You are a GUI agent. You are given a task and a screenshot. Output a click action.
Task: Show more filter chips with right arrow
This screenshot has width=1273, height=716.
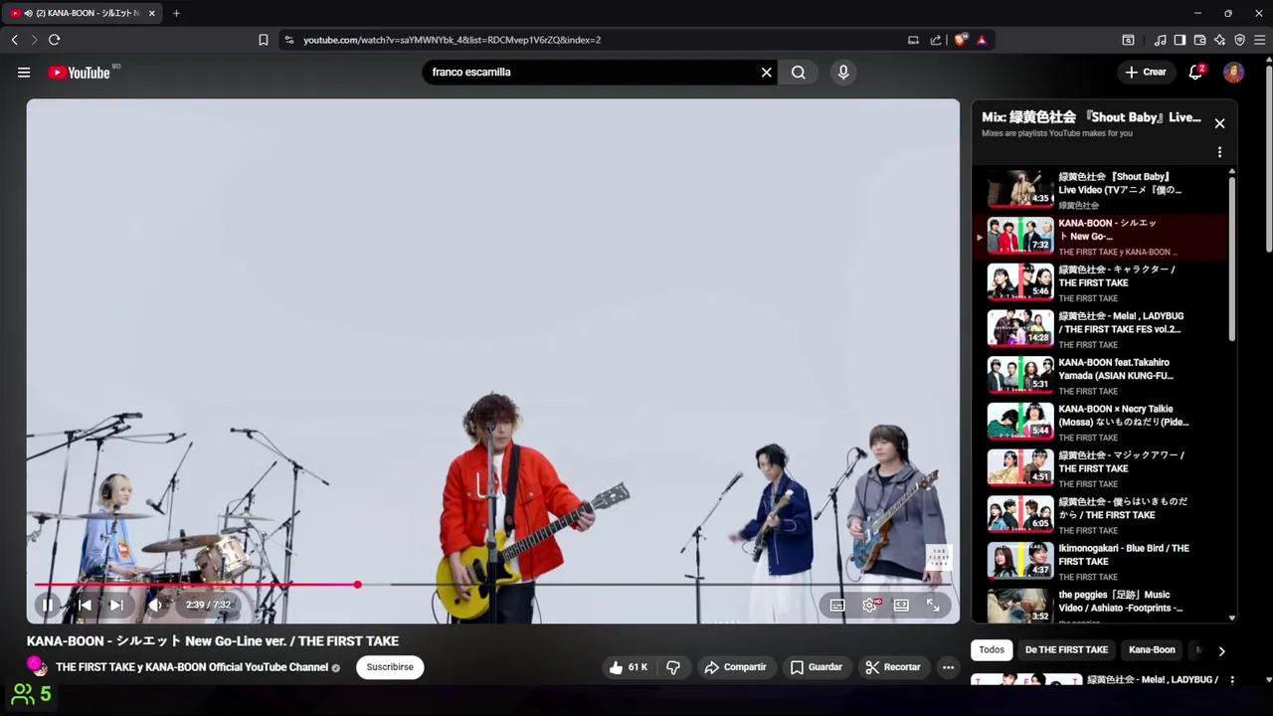coord(1221,650)
